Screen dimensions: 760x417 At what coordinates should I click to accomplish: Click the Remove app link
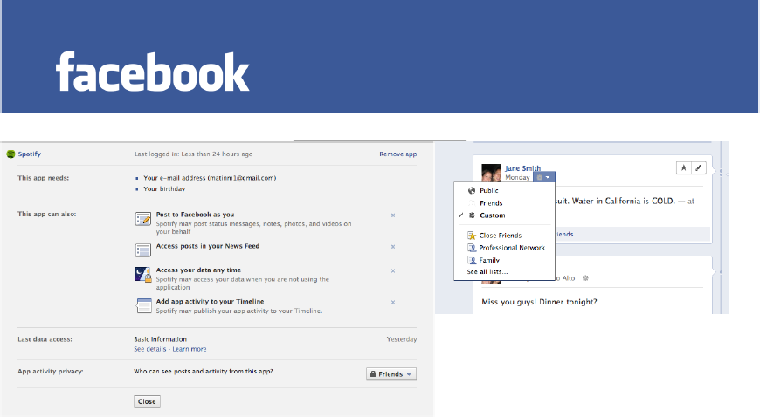tap(397, 154)
